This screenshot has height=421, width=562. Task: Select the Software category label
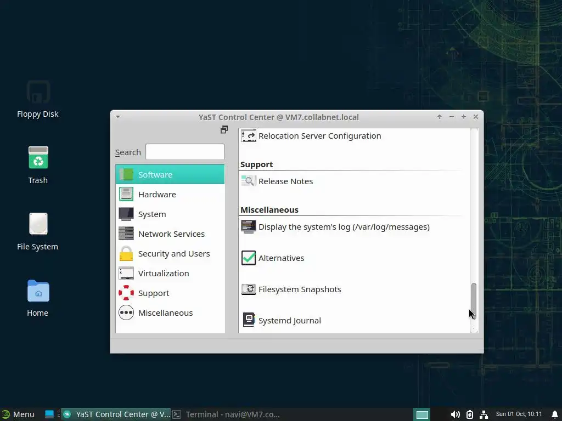pyautogui.click(x=155, y=174)
